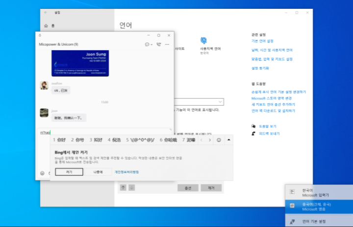
Task: Minimize the chat window
Action: point(149,35)
